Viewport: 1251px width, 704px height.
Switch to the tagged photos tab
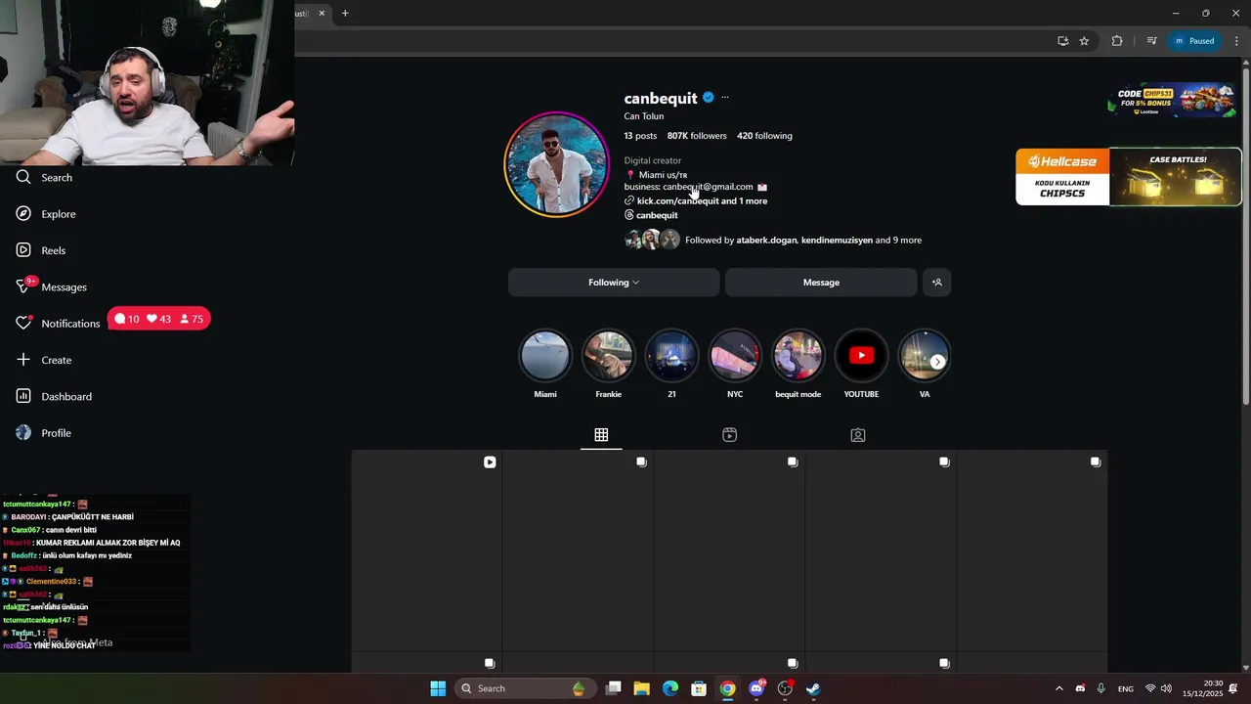(858, 435)
